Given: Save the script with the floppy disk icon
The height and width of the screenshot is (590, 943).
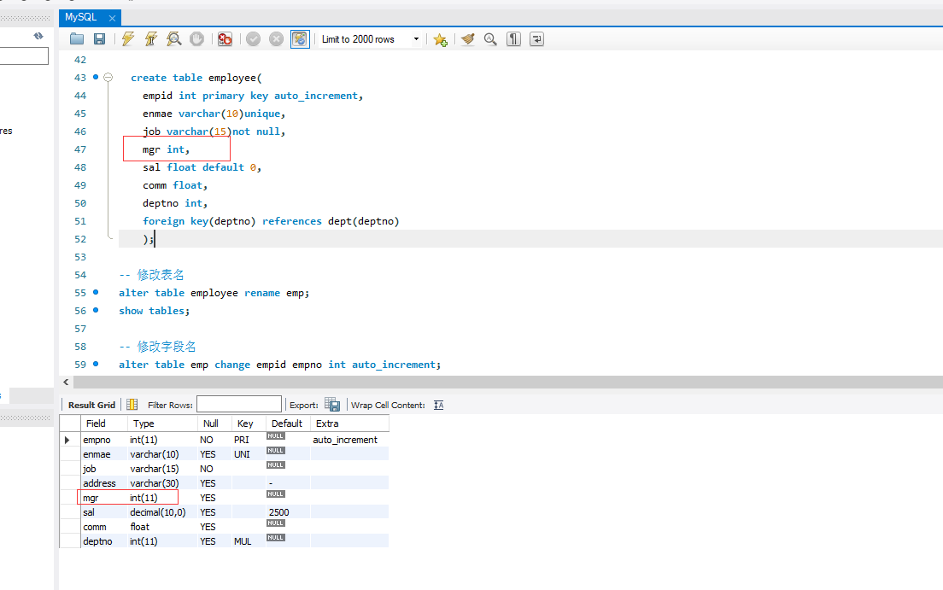Looking at the screenshot, I should coord(100,39).
